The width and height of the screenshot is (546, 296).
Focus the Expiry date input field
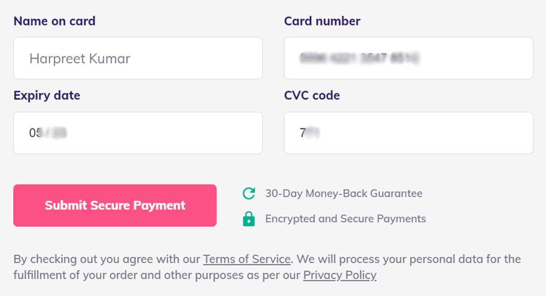point(138,133)
